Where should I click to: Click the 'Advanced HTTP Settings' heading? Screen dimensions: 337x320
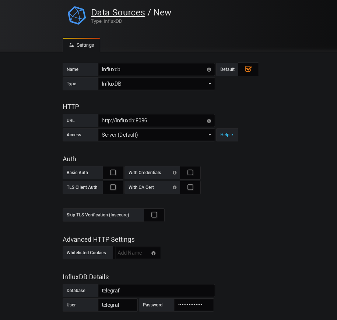pos(99,240)
